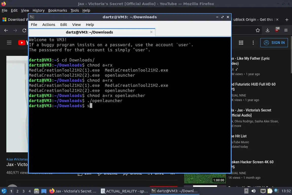This screenshot has width=292, height=195.
Task: Open Firefox downloads panel
Action: 268,30
